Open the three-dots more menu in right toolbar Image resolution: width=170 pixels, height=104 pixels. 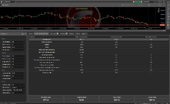point(168,28)
